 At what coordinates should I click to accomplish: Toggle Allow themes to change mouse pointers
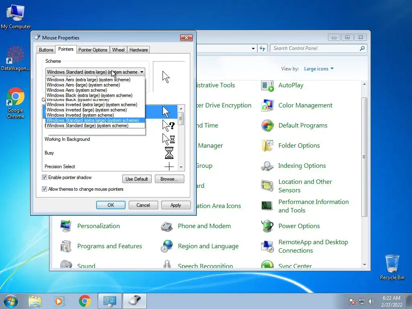(x=44, y=189)
